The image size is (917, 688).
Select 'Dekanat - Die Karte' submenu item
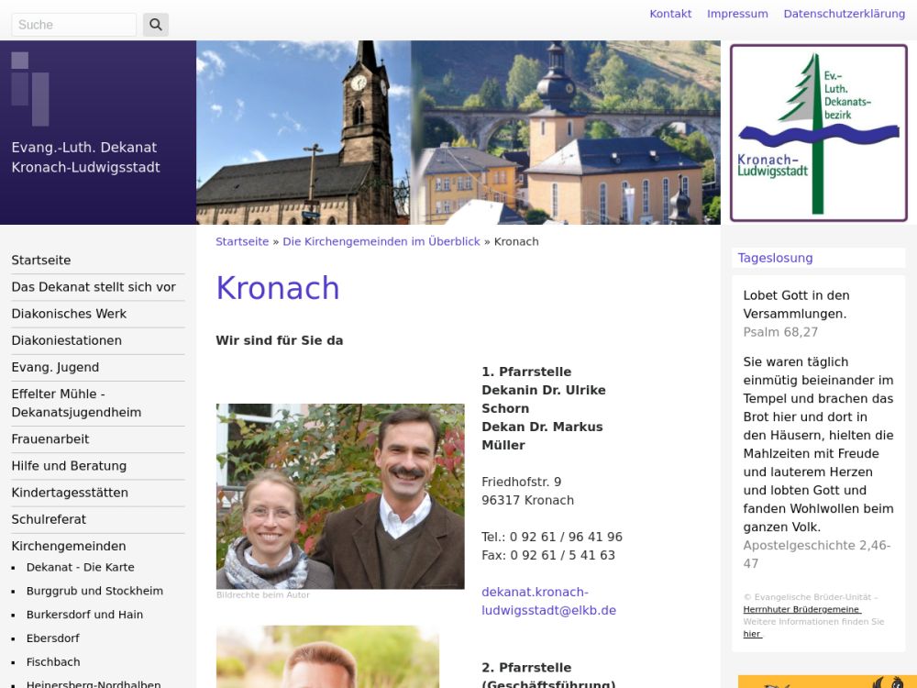point(80,568)
